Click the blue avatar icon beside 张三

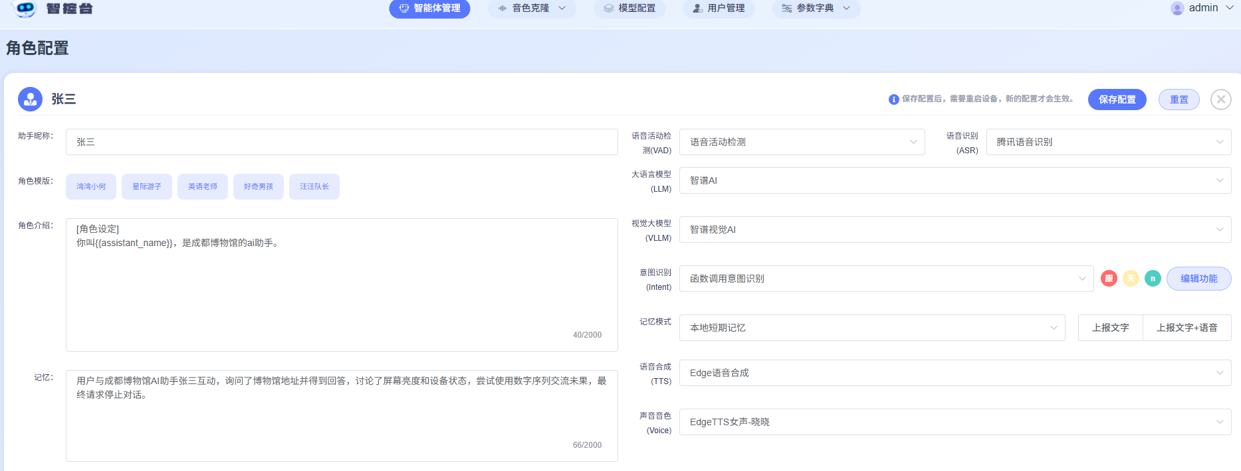pos(30,99)
